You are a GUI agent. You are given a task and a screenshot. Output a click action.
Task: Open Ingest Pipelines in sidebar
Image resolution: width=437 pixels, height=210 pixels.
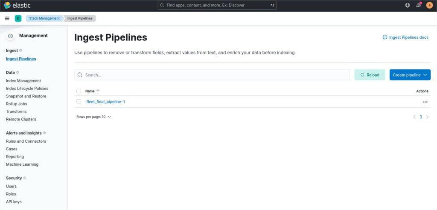pyautogui.click(x=21, y=59)
